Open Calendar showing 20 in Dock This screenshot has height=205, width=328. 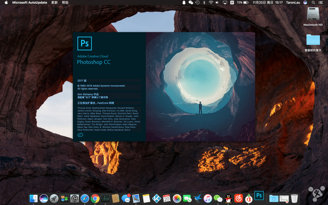point(167,198)
